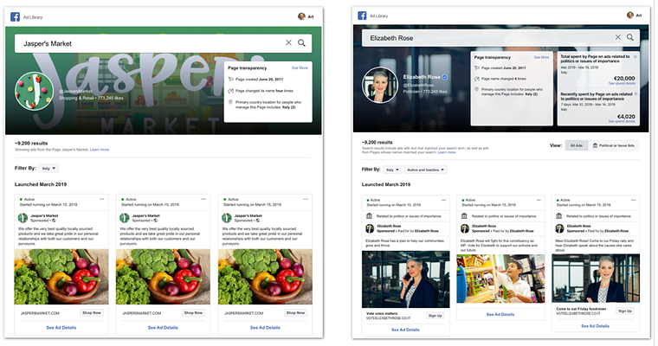Click 'See More' on Jasper's Page transparency card
The image size is (658, 346).
(300, 68)
